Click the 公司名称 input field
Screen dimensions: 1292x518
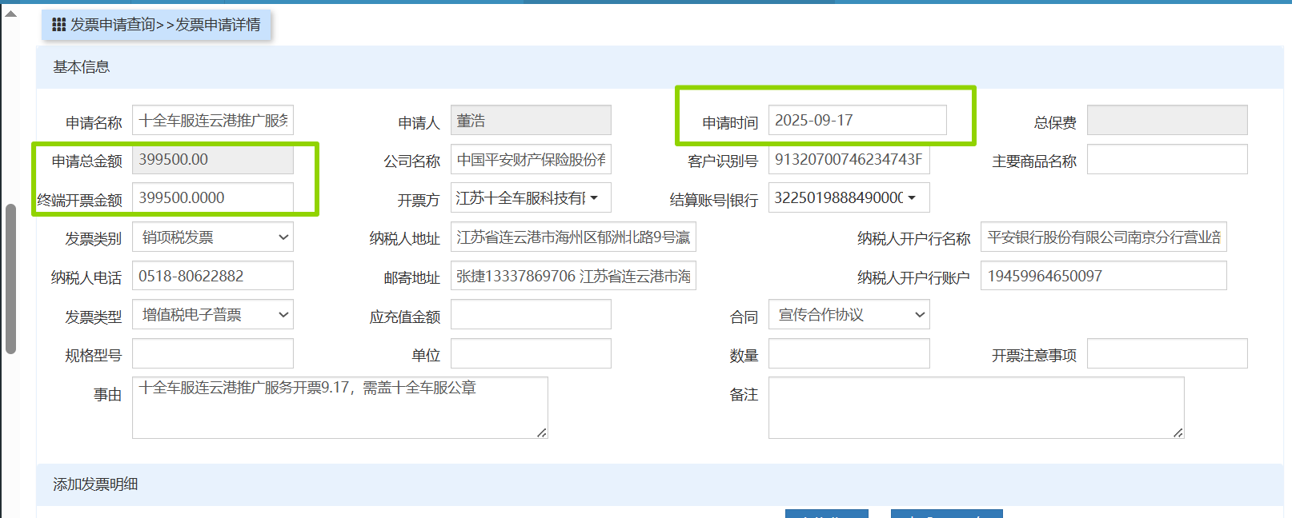point(531,159)
